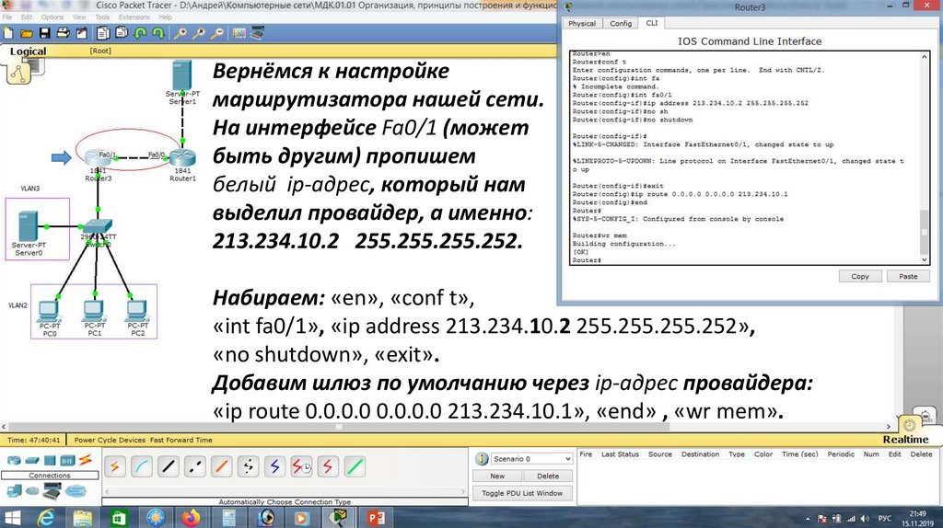Select the WAN Emulation cloud category icon
943x528 pixels.
click(x=32, y=491)
